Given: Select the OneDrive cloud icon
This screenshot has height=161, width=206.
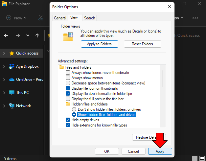Looking at the screenshot, I should 12,80.
